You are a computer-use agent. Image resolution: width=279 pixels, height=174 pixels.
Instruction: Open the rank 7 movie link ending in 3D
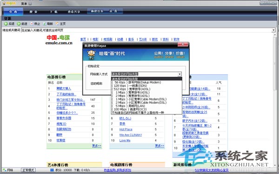click(x=61, y=124)
